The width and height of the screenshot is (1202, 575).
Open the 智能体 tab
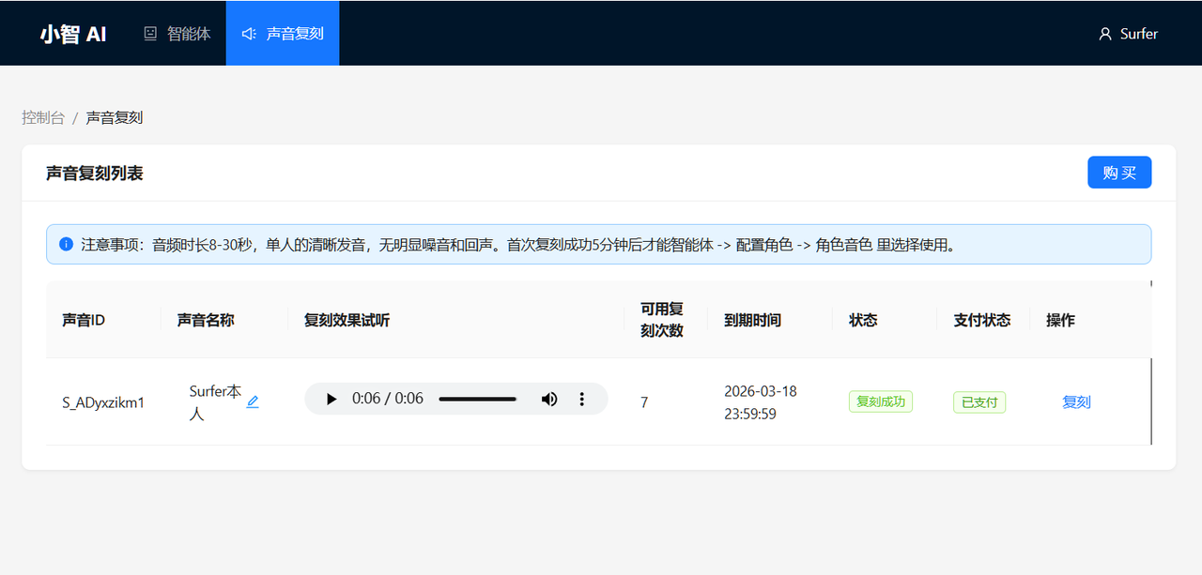point(177,34)
